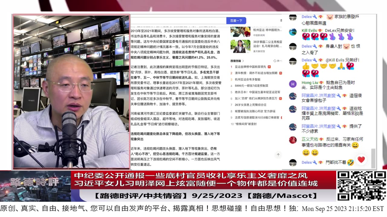The width and height of the screenshot is (387, 217).
Task: Open hot search 绝杀日本！中国诞生最年轻亚运冠军
Action: (257, 92)
